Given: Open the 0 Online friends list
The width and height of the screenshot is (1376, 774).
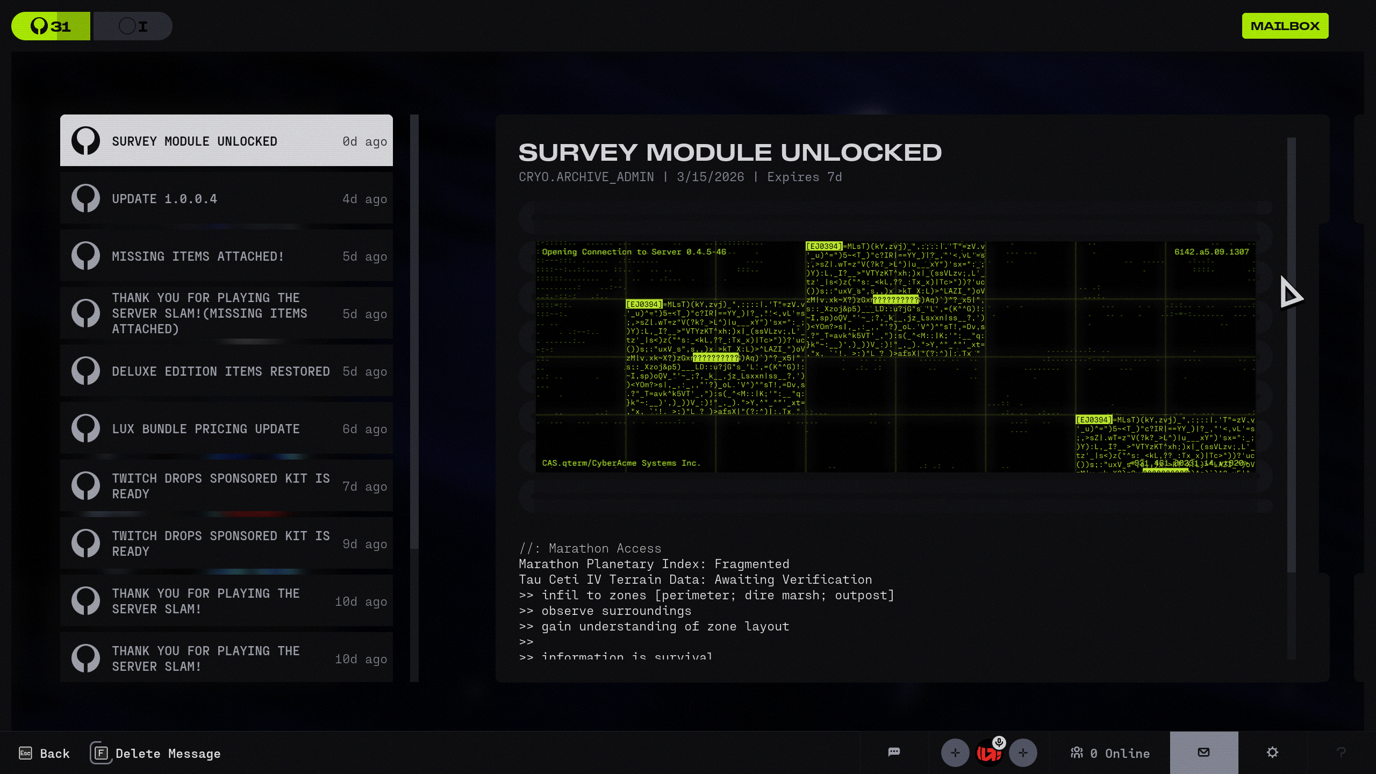Looking at the screenshot, I should (x=1110, y=753).
